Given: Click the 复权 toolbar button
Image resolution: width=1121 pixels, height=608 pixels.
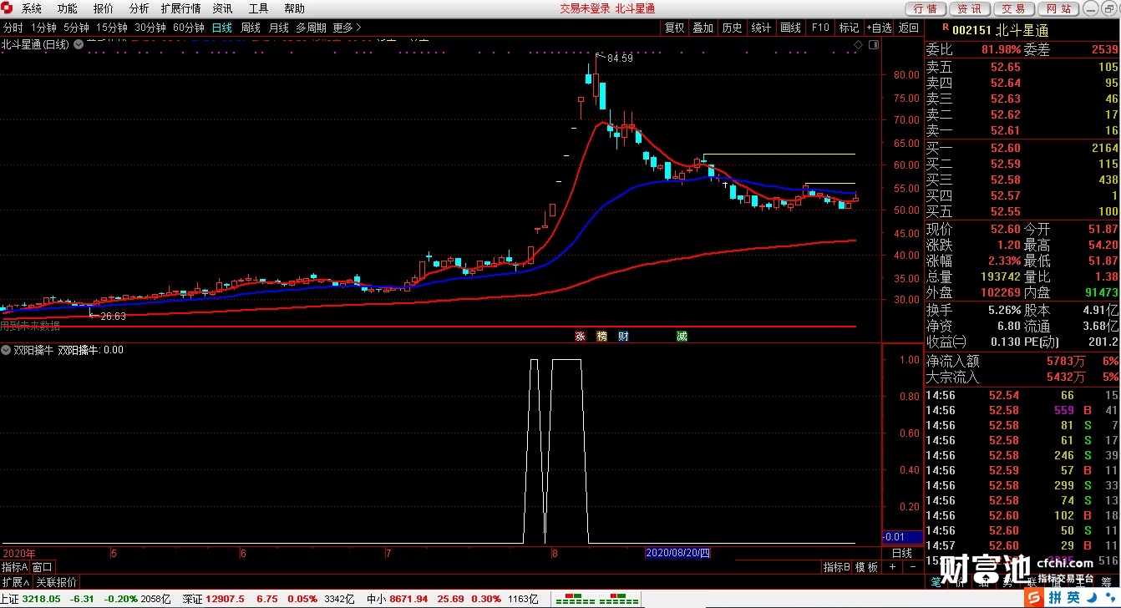Looking at the screenshot, I should tap(675, 28).
